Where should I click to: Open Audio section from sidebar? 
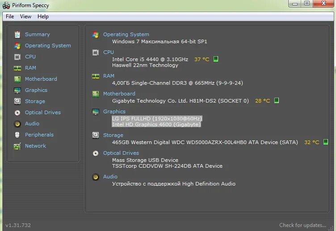(x=32, y=124)
